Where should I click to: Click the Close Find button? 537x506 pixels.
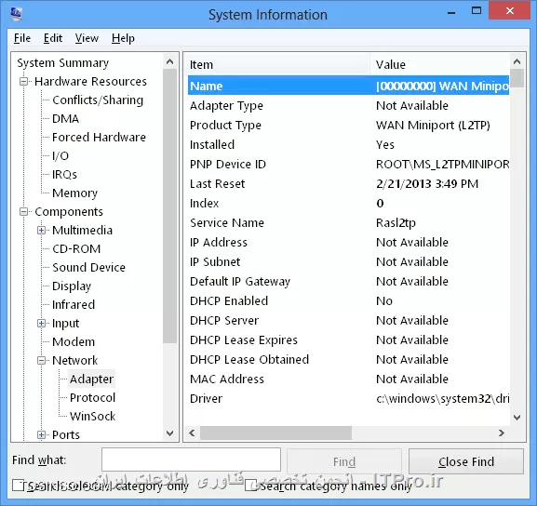tap(465, 461)
